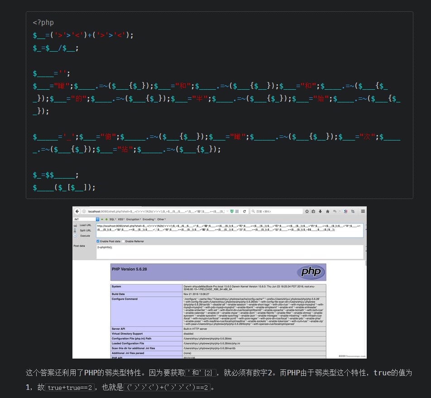
Task: Bookmark this page using the star icon
Action: (x=307, y=212)
